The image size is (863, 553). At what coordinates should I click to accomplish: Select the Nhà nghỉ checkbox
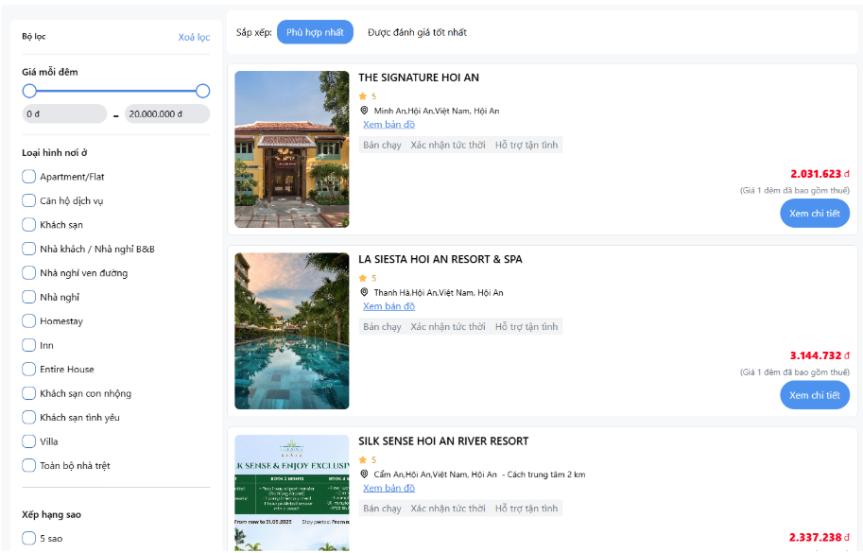coord(28,297)
